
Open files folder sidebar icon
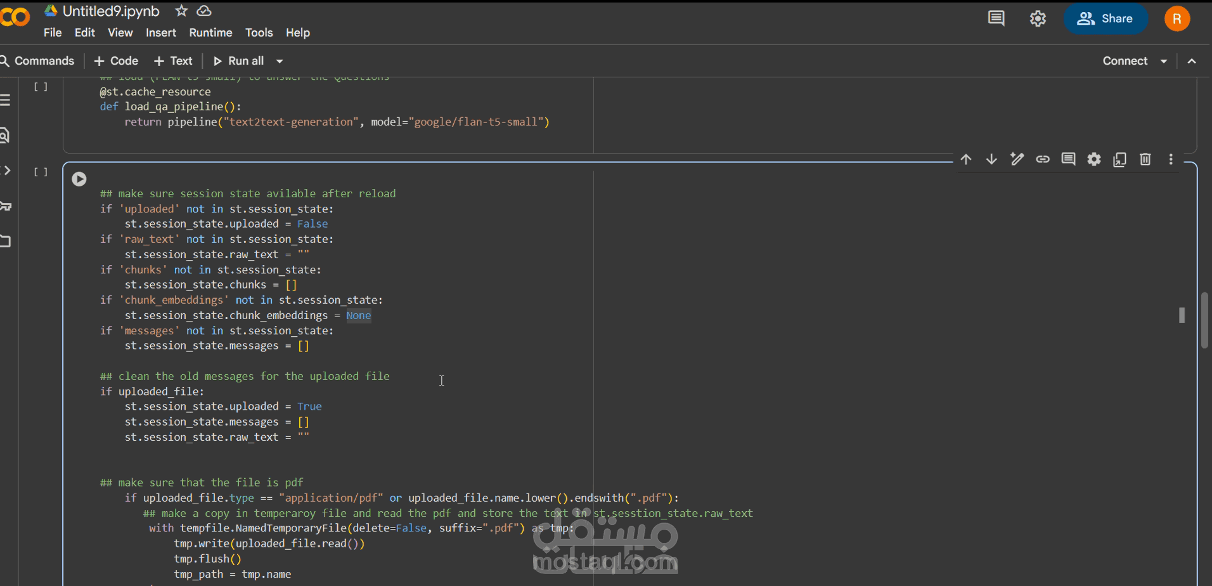[x=6, y=241]
